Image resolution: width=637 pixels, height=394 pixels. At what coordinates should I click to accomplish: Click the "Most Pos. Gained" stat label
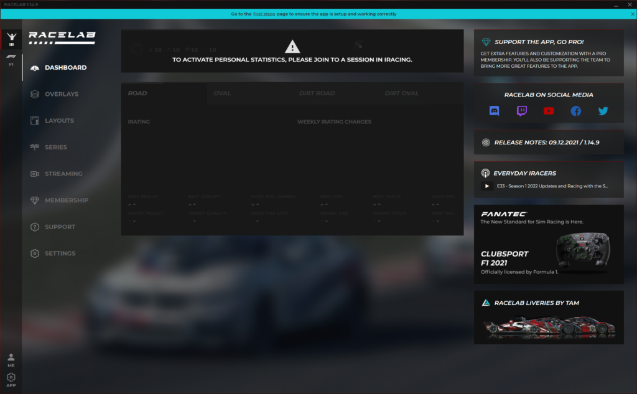273,197
